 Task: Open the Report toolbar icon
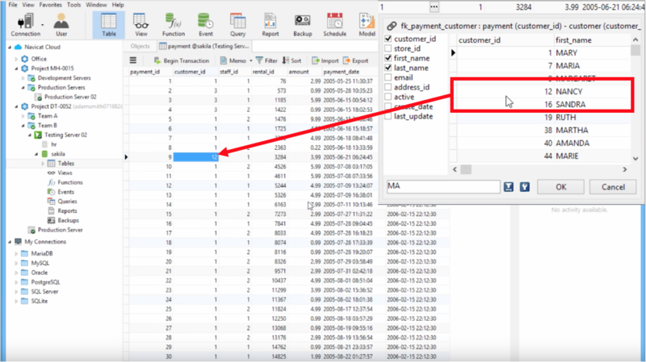(x=271, y=25)
